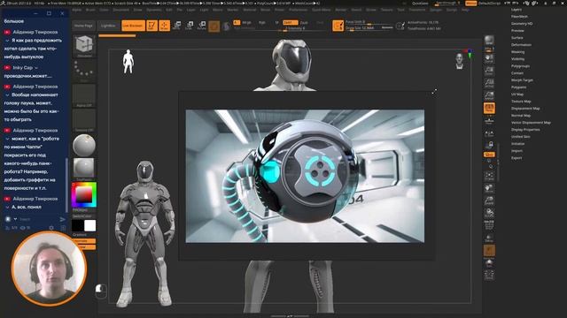Viewport: 567px width, 318px height.
Task: Toggle Zadd sculpt mode
Action: tap(290, 22)
